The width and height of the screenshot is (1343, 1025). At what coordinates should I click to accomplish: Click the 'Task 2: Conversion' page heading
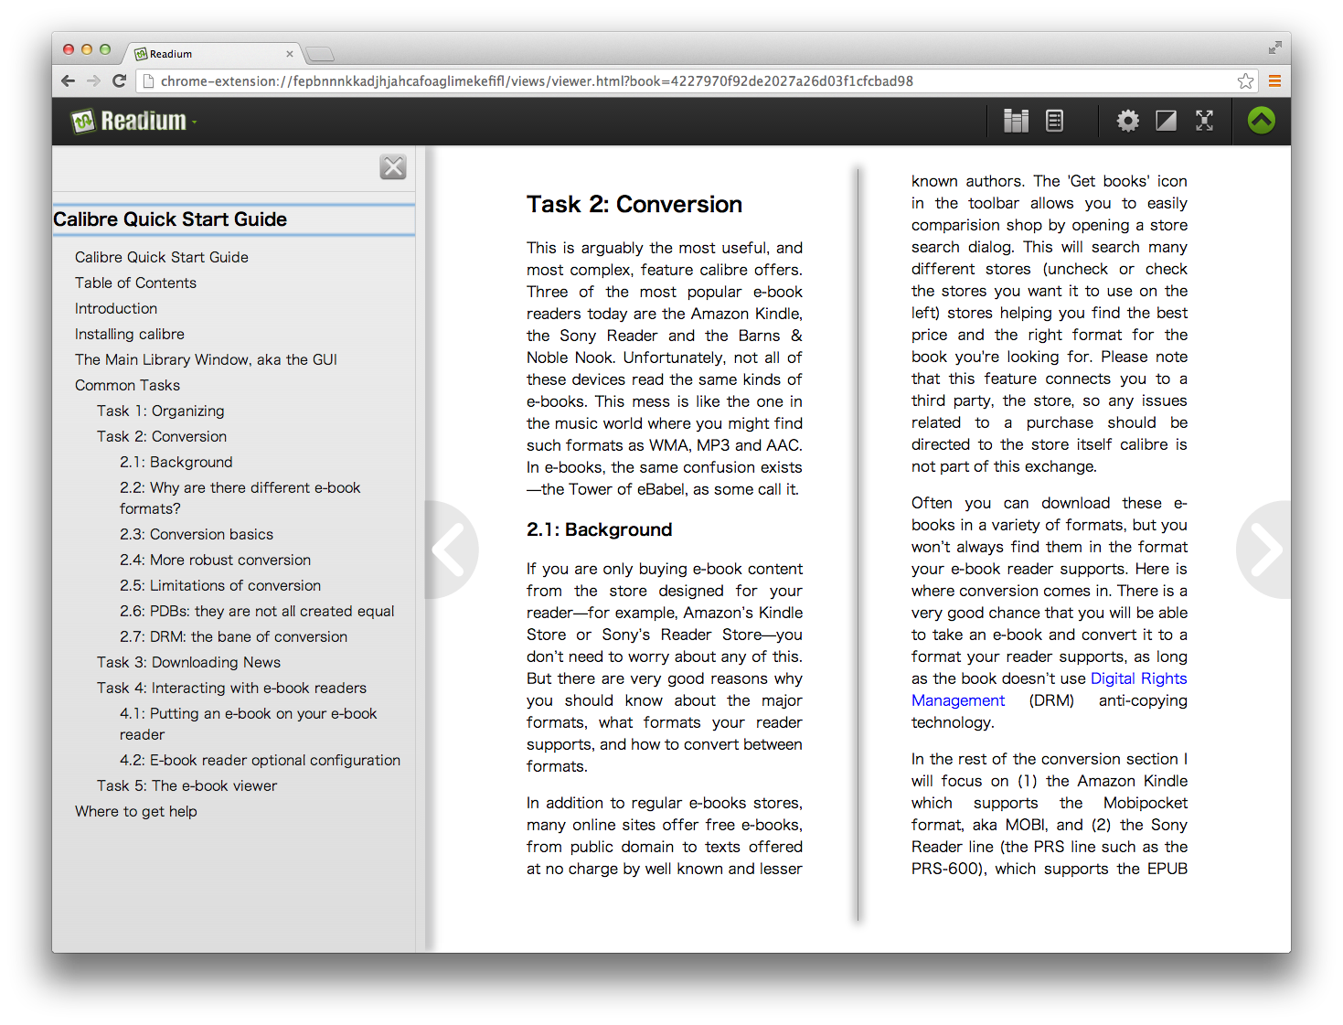(634, 204)
